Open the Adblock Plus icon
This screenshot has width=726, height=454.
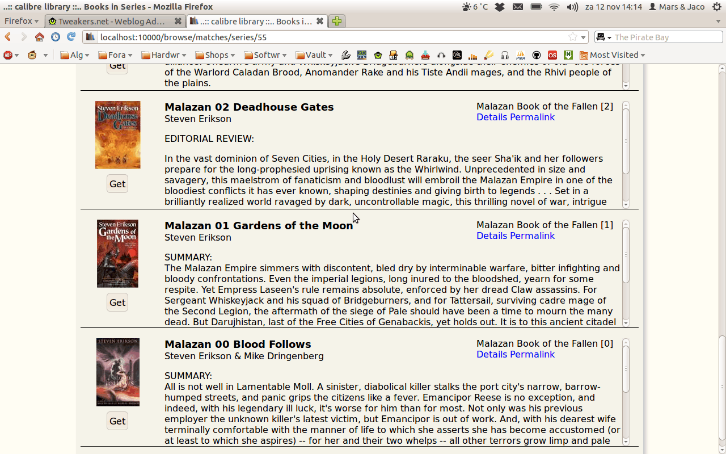pyautogui.click(x=8, y=55)
